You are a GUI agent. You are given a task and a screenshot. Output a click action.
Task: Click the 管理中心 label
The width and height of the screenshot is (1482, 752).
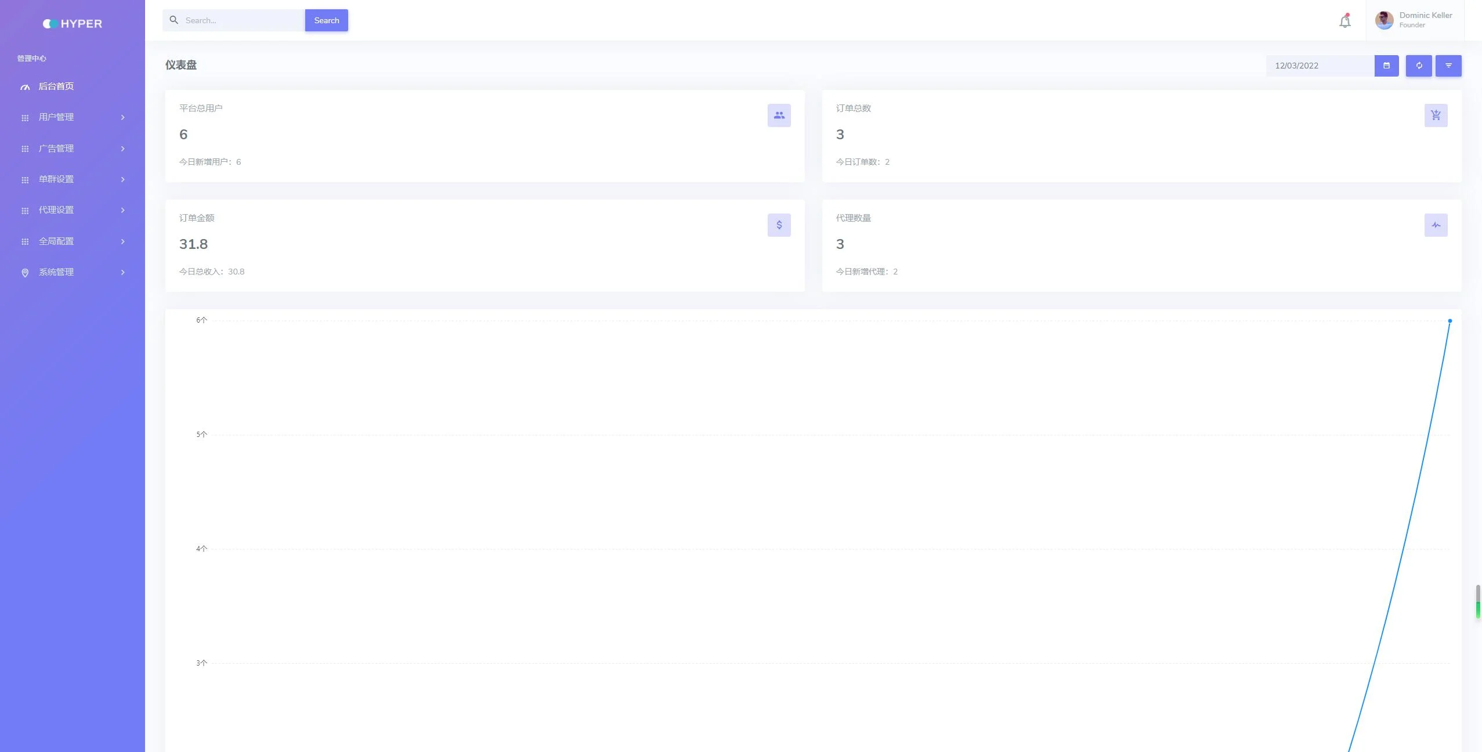tap(32, 57)
